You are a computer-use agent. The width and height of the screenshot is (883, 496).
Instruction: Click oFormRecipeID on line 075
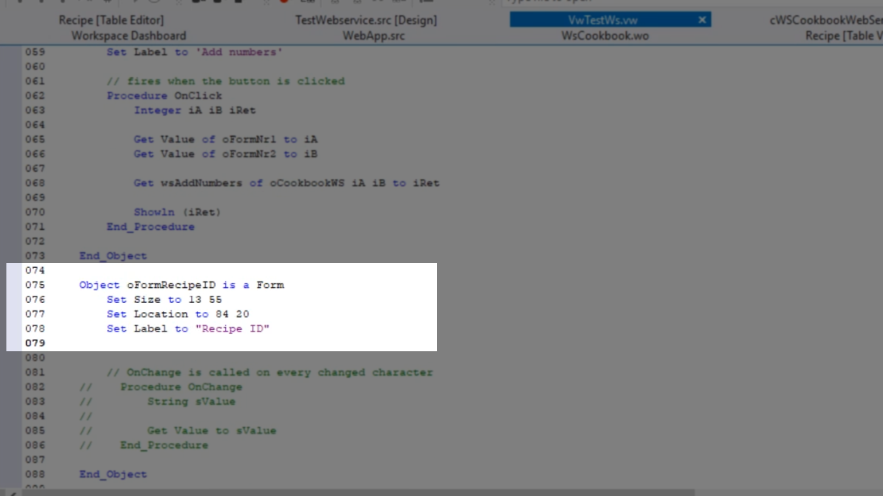(x=171, y=285)
